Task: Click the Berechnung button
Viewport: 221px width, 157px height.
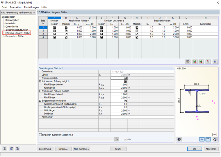Action: pyautogui.click(x=45, y=149)
